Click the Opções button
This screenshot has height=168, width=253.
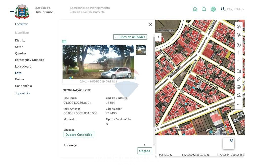pyautogui.click(x=144, y=151)
